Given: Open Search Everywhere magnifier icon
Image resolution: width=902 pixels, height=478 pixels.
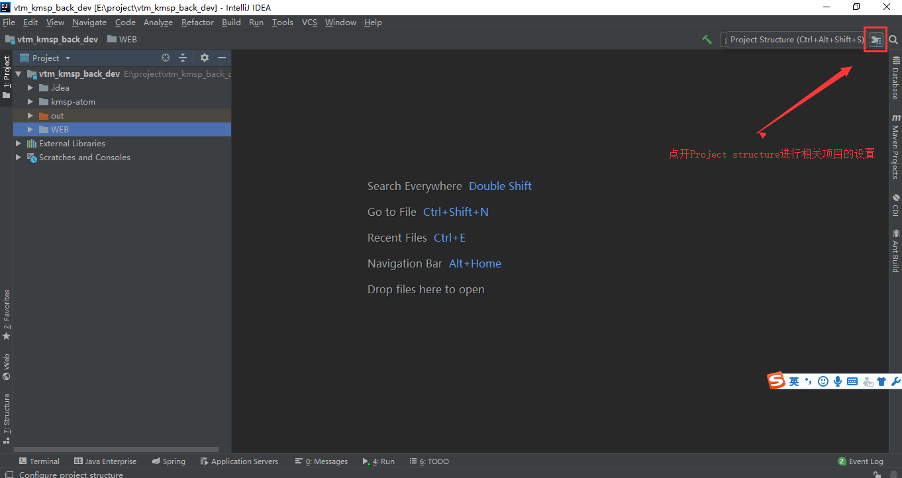Looking at the screenshot, I should [893, 40].
